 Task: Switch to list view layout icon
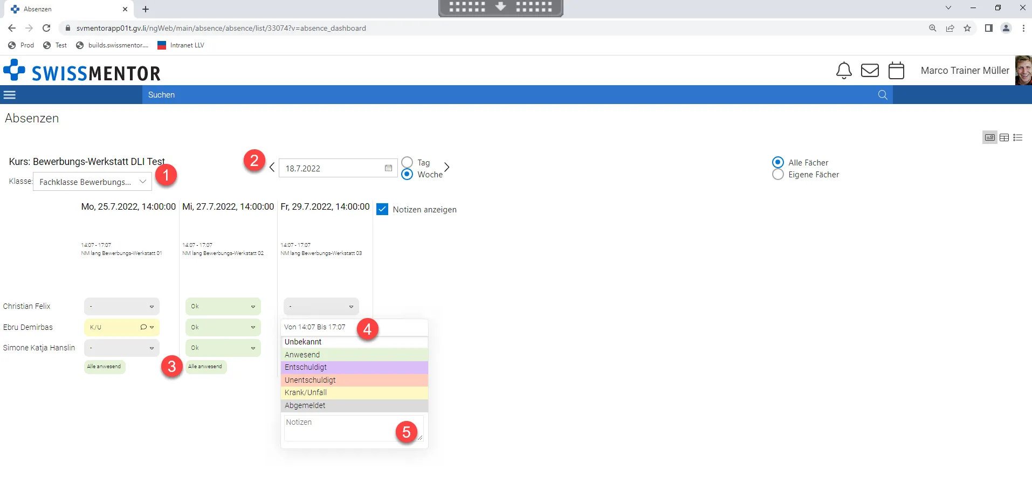click(x=1018, y=137)
